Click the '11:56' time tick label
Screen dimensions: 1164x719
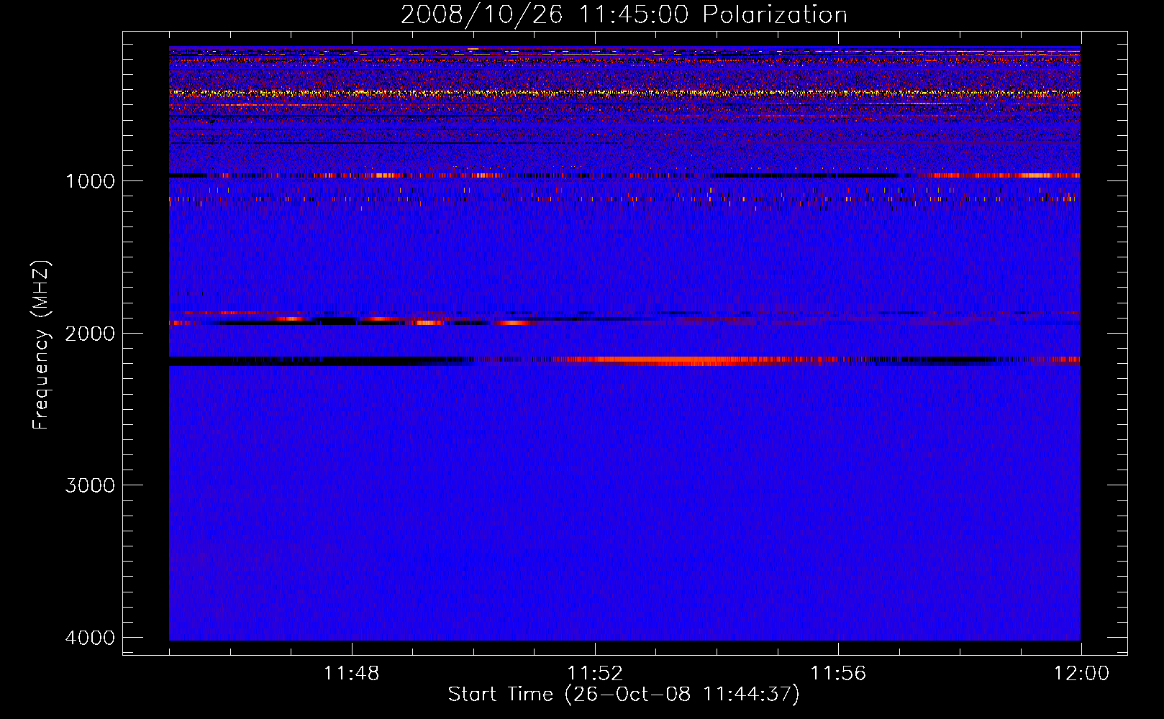pos(838,674)
